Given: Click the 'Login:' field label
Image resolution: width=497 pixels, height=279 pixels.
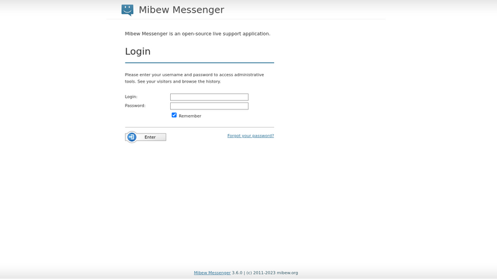Looking at the screenshot, I should point(131,97).
